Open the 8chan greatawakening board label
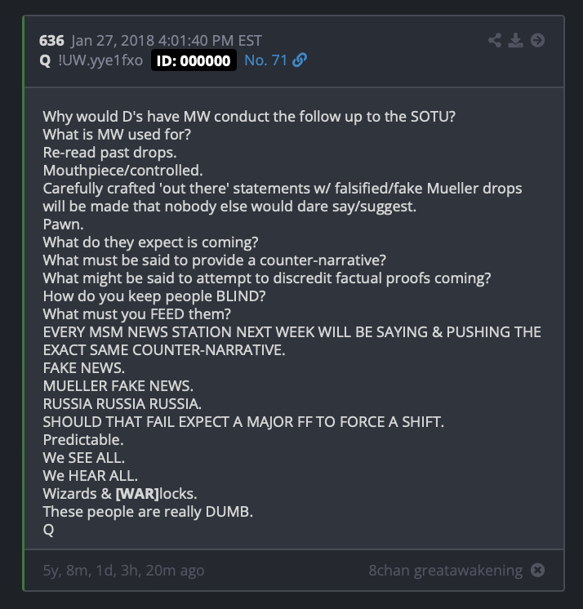The width and height of the screenshot is (583, 609). 446,570
